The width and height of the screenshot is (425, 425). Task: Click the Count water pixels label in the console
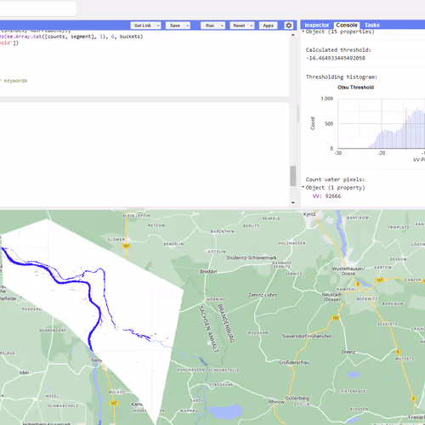click(x=335, y=179)
